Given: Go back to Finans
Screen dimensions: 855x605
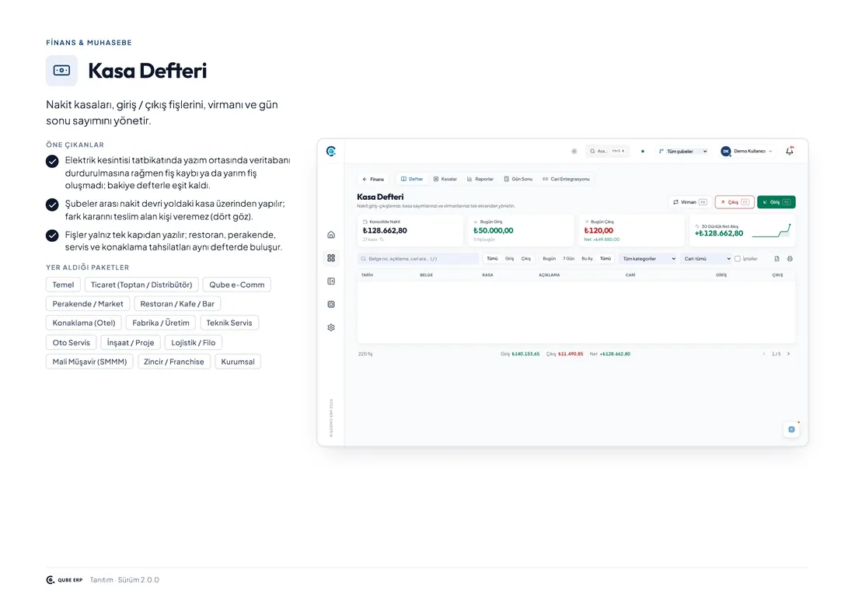Looking at the screenshot, I should coord(374,179).
